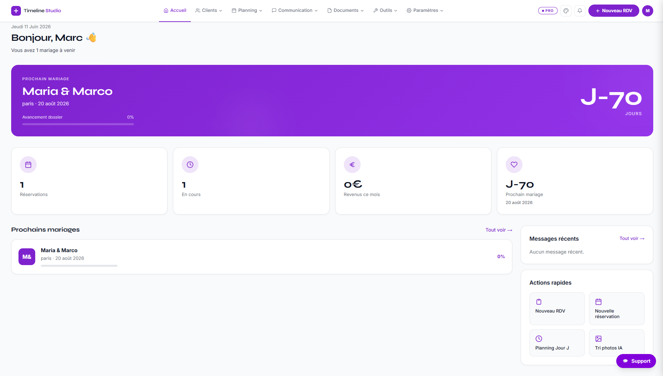Click the heart icon for Prochain mariage
This screenshot has width=663, height=376.
(x=514, y=165)
